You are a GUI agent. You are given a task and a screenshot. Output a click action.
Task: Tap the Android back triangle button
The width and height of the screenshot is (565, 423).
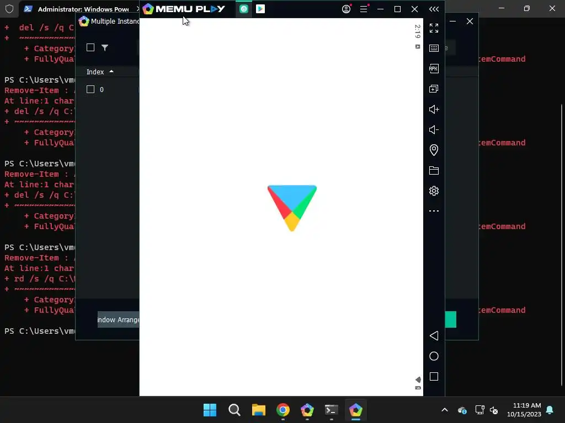[x=434, y=335]
